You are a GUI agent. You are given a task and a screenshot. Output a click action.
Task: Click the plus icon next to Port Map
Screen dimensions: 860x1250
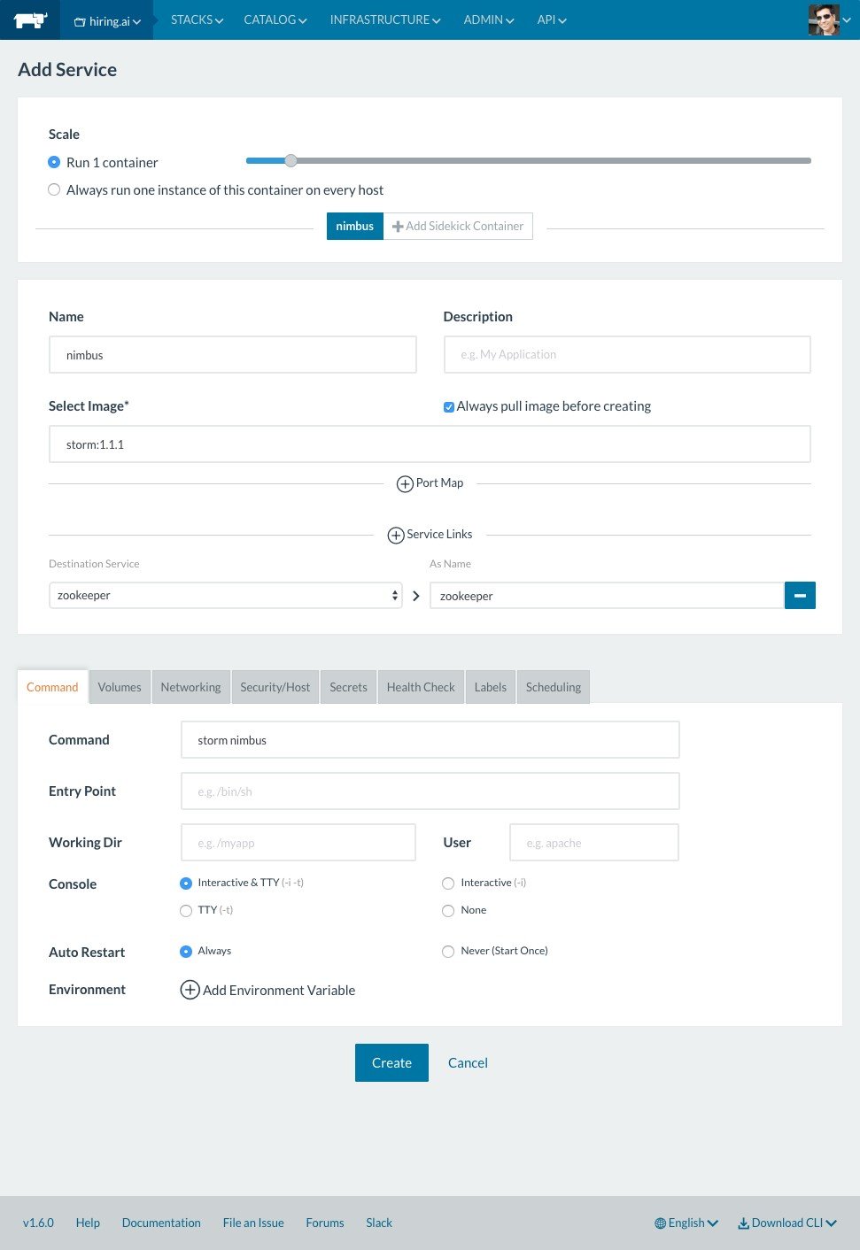point(405,483)
